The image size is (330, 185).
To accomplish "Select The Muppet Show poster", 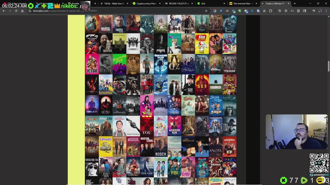I will click(229, 85).
